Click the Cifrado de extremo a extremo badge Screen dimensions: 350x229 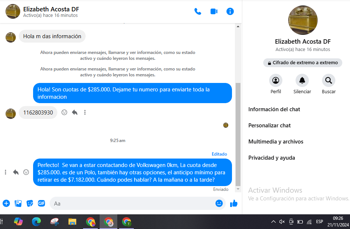[303, 63]
